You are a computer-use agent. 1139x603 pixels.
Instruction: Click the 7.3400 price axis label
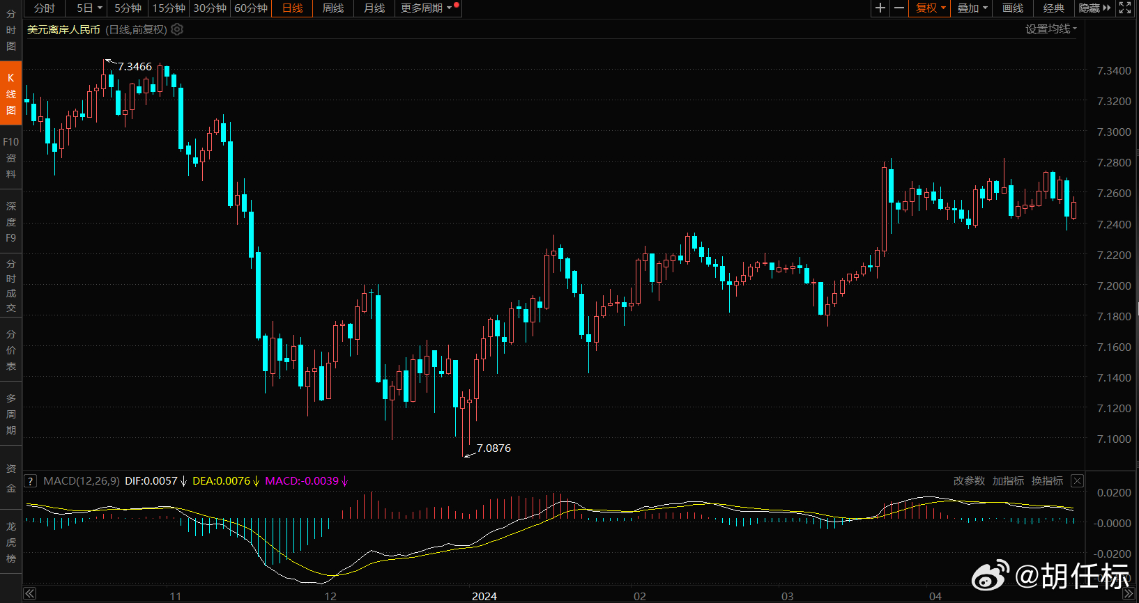pyautogui.click(x=1114, y=70)
